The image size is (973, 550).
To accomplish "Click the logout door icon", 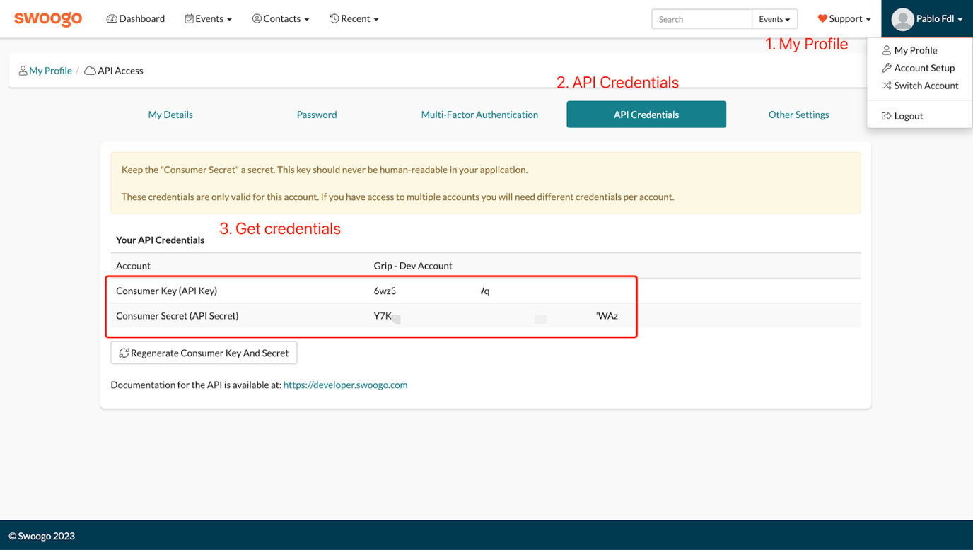I will [887, 115].
